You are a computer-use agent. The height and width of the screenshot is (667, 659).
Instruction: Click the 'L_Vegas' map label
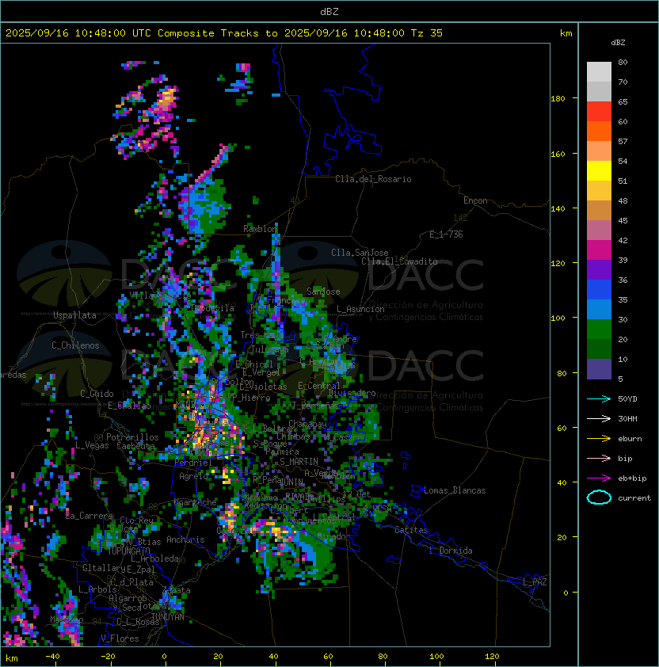point(92,445)
